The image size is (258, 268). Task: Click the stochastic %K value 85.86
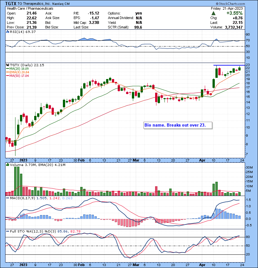62,231
